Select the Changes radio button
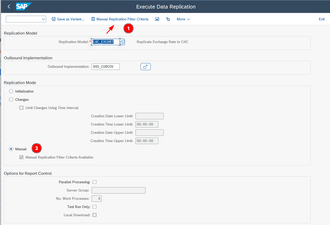Image resolution: width=330 pixels, height=225 pixels. (x=11, y=99)
